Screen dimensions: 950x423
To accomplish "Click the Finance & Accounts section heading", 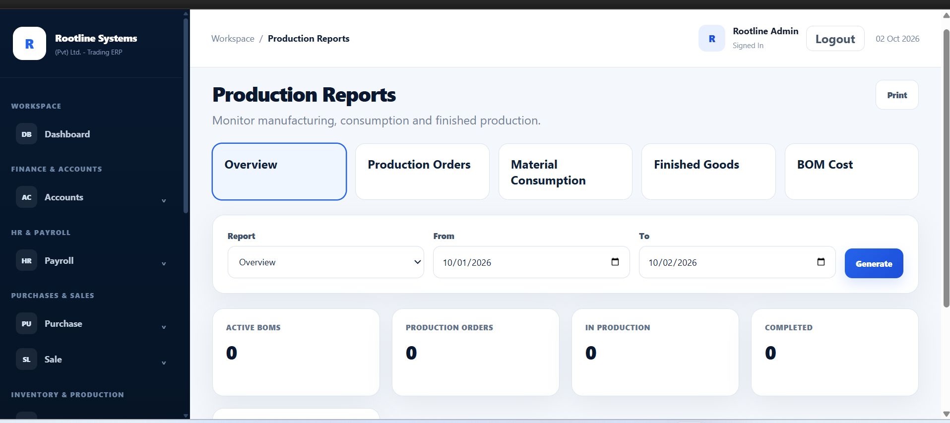I will [57, 169].
